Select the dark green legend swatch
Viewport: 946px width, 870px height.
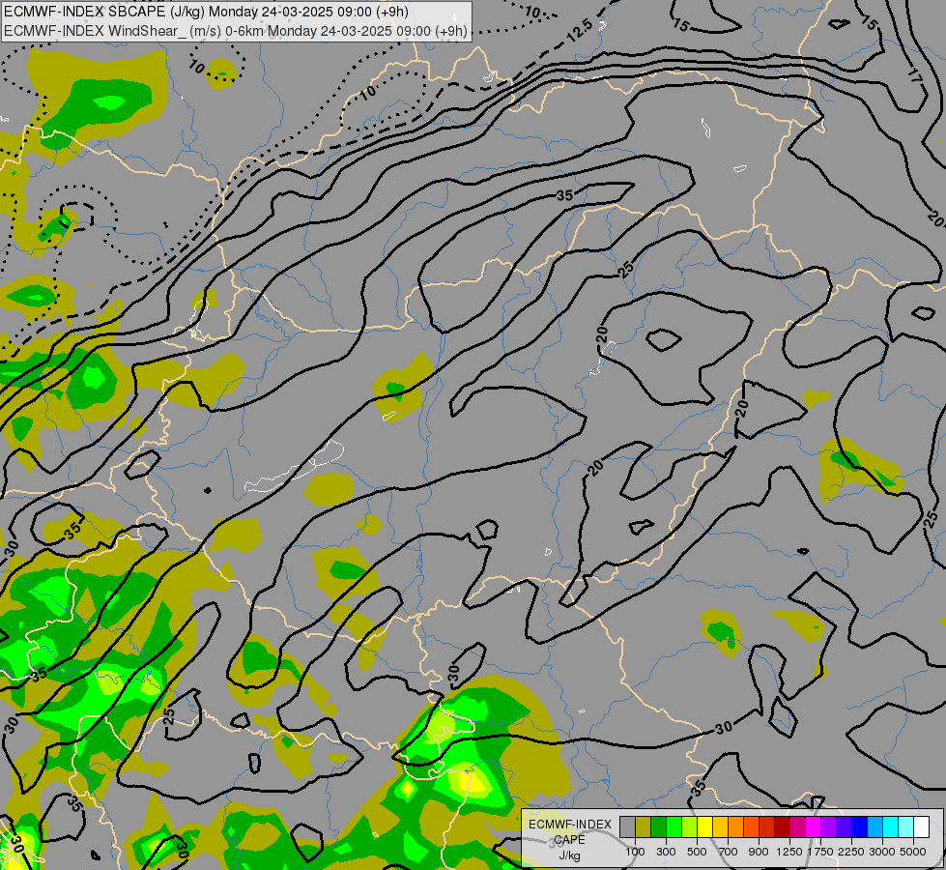658,826
